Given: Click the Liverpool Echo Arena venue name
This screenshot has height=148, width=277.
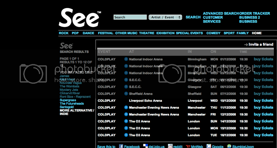Looking at the screenshot, I should tap(145, 101).
